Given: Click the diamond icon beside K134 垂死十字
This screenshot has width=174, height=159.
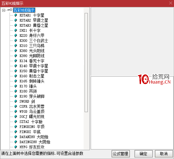Looking at the screenshot, I should pyautogui.click(x=16, y=61).
